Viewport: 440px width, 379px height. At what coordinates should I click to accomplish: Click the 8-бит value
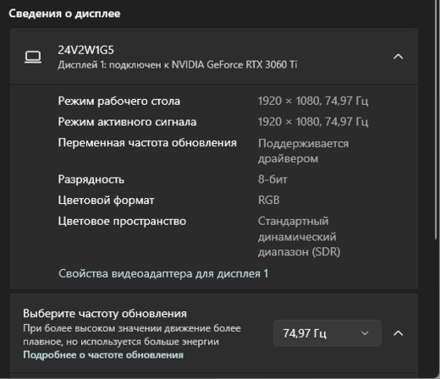(x=272, y=179)
